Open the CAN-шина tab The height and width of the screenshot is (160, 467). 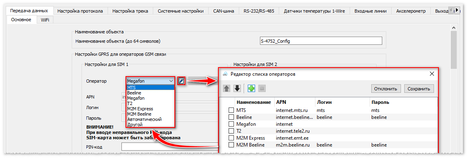(224, 11)
